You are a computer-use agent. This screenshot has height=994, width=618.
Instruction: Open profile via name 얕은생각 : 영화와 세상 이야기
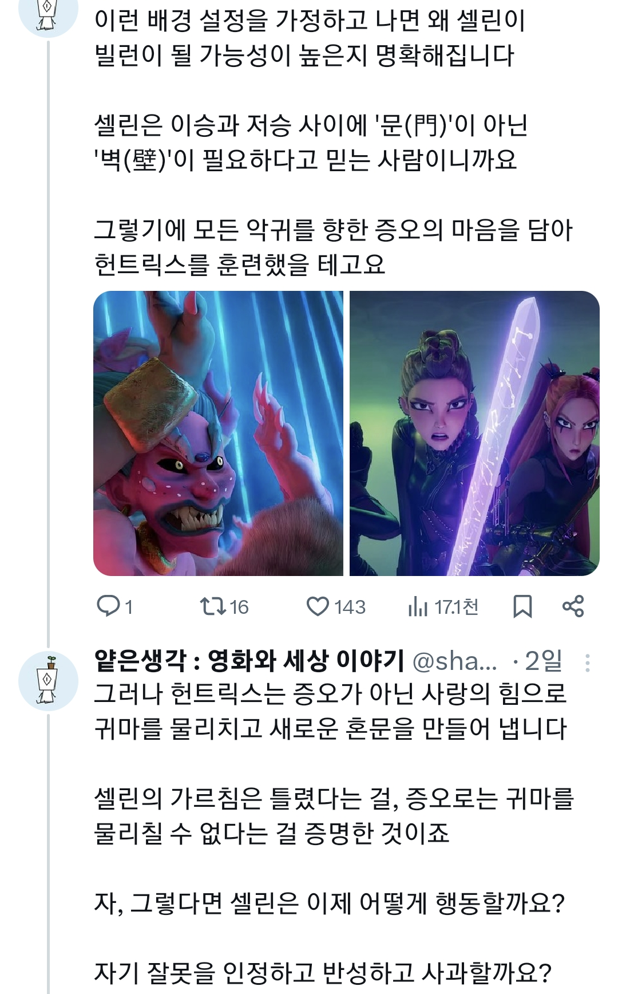(x=249, y=661)
